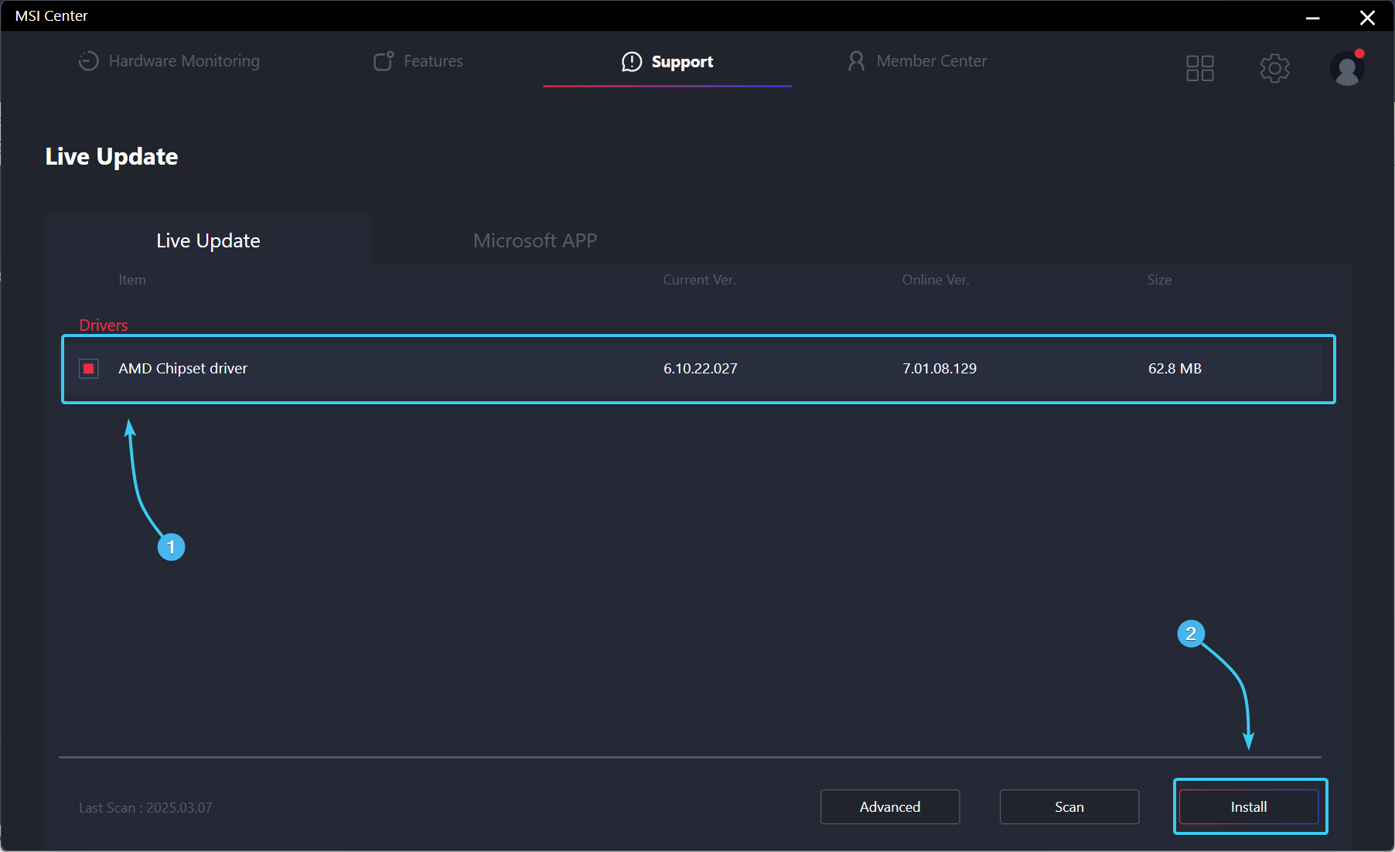Image resolution: width=1395 pixels, height=852 pixels.
Task: Click the Last Scan date text
Action: (x=145, y=808)
